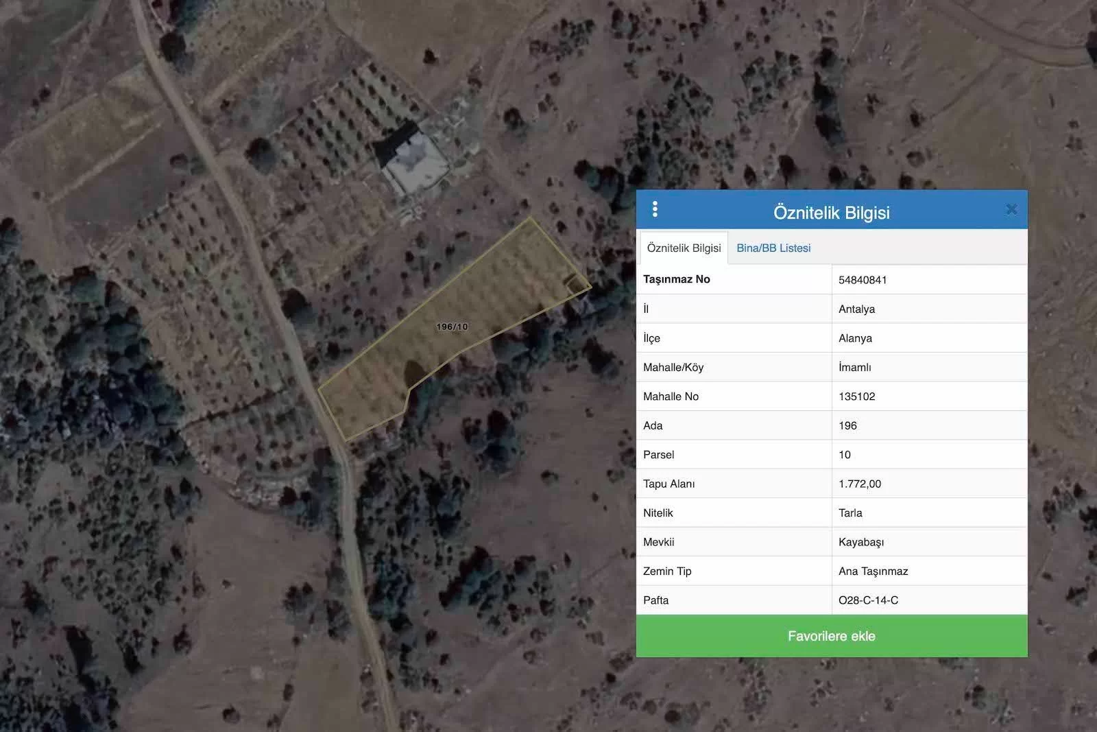Click the Mevkii value Kayabaşı
The height and width of the screenshot is (732, 1097).
(860, 542)
